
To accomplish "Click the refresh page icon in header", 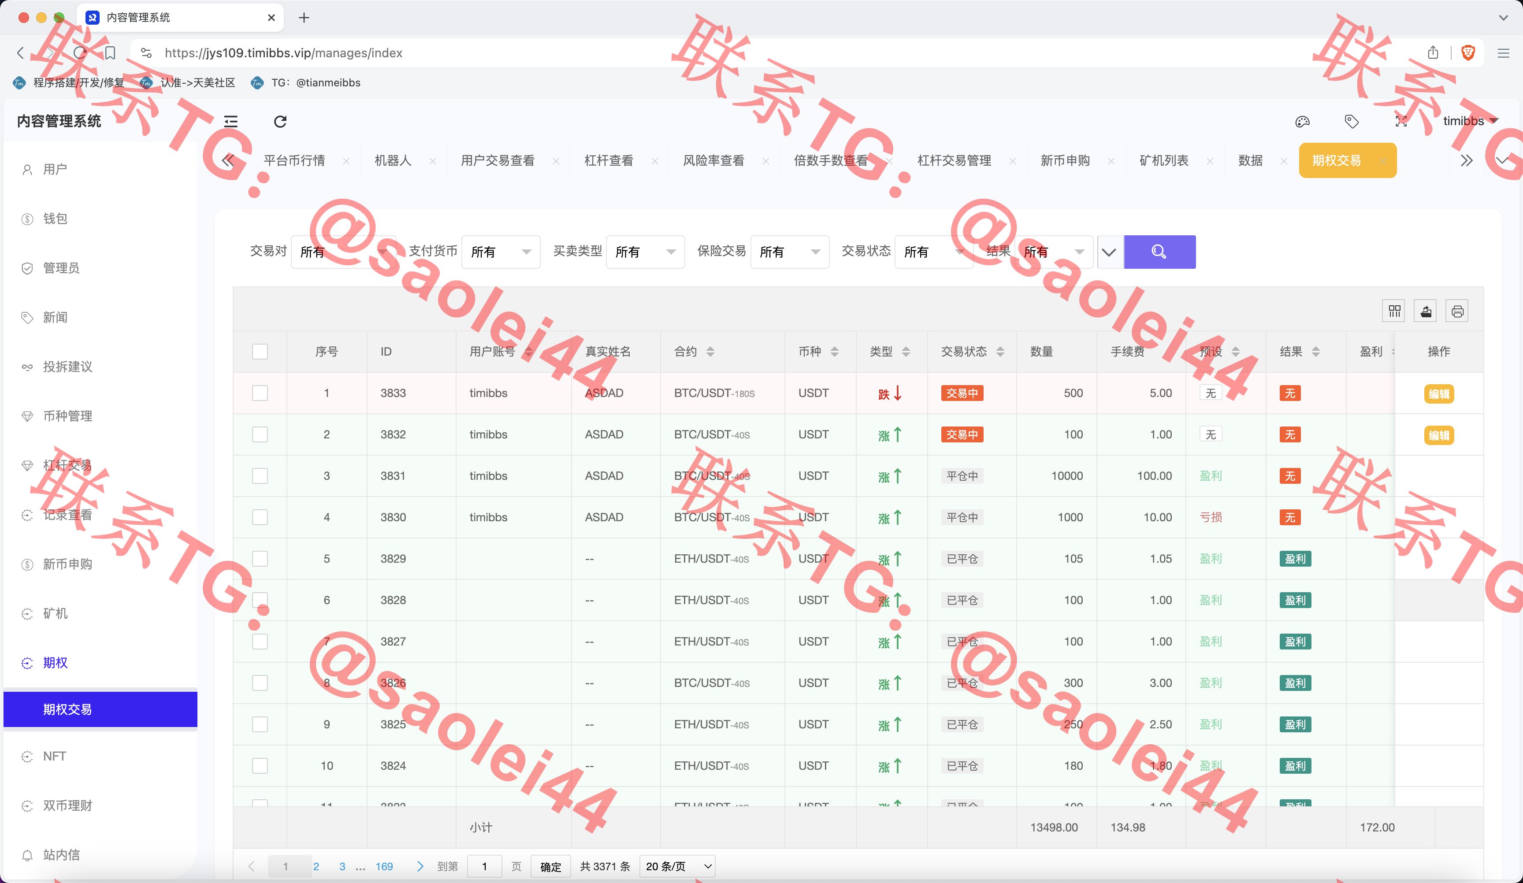I will [280, 122].
